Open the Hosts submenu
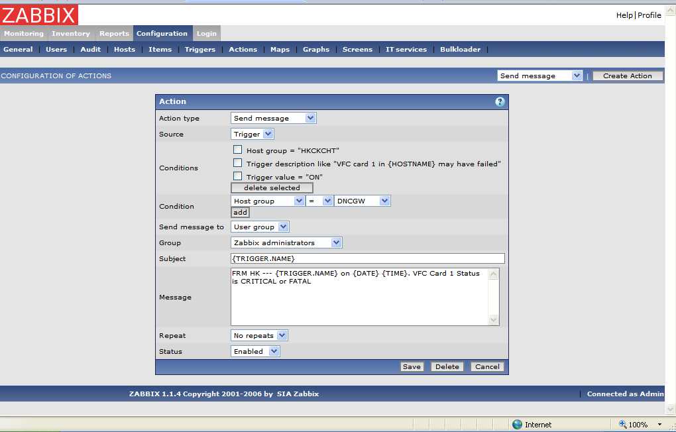This screenshot has height=432, width=676. (x=125, y=50)
